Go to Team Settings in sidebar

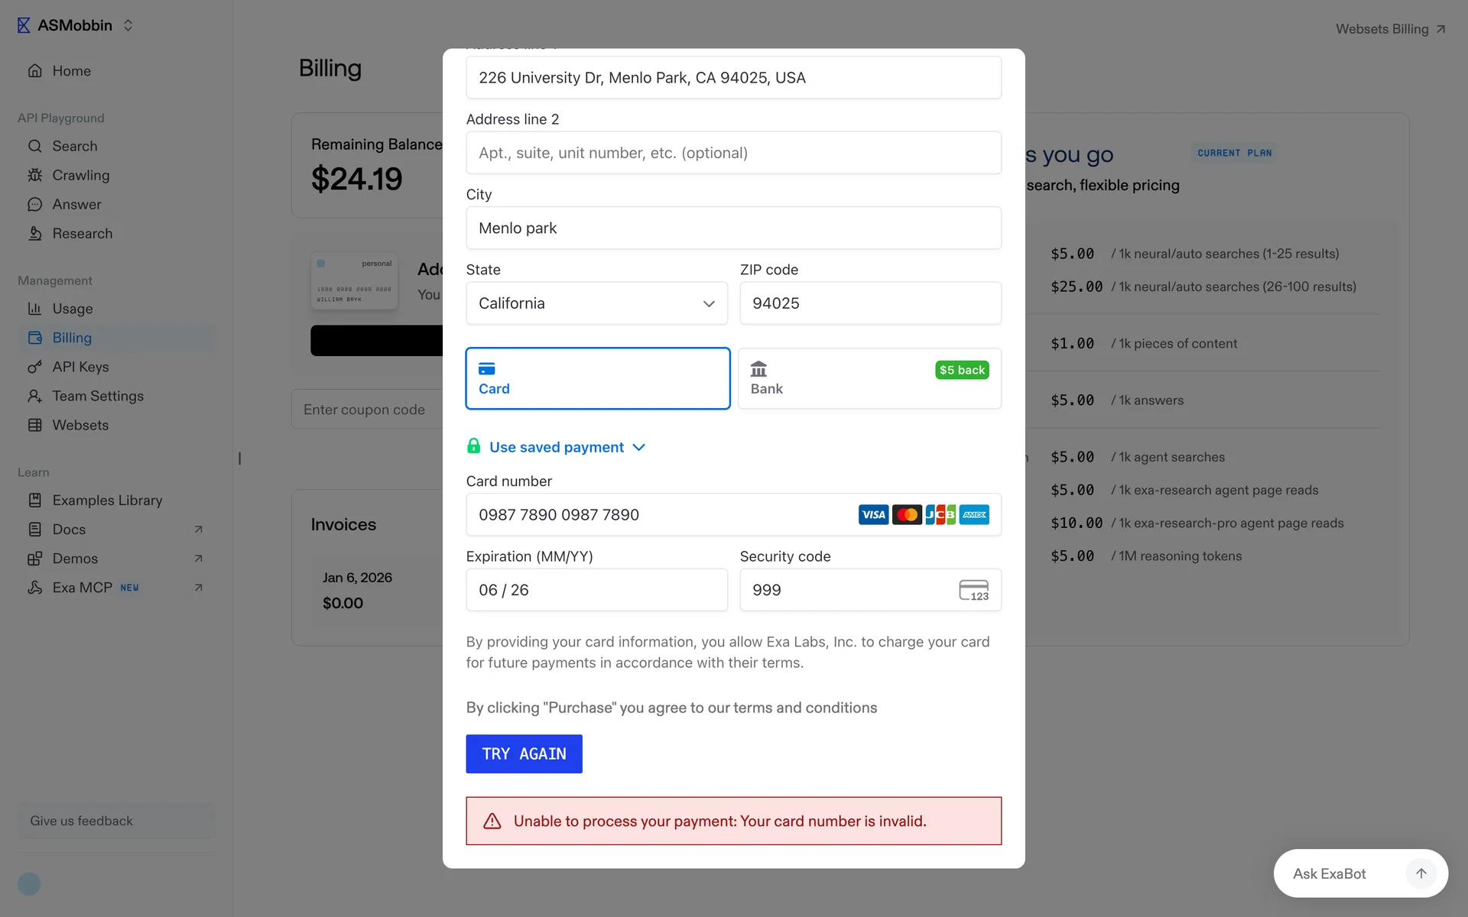98,396
